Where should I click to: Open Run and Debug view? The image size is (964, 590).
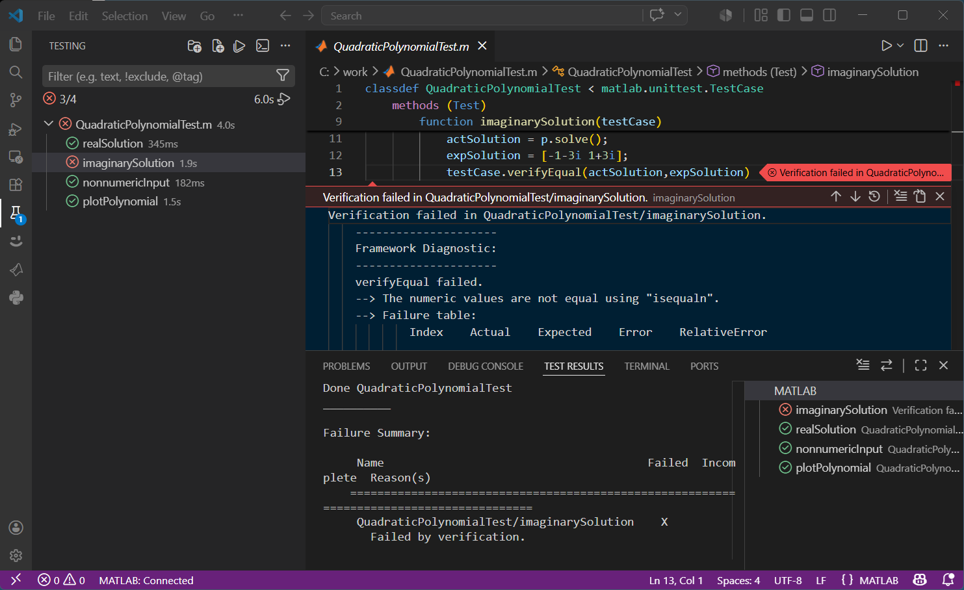(x=16, y=129)
